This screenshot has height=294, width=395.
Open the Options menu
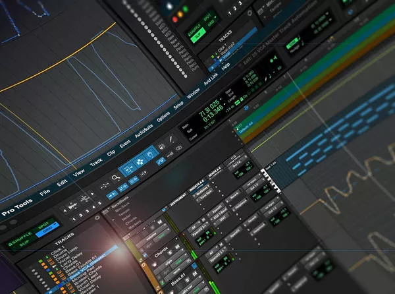(x=163, y=117)
